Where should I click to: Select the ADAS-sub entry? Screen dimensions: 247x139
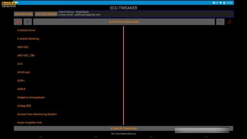click(23, 72)
